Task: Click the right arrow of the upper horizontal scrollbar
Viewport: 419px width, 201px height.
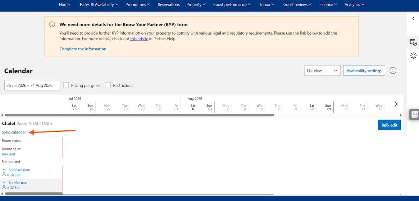Action: (401, 115)
